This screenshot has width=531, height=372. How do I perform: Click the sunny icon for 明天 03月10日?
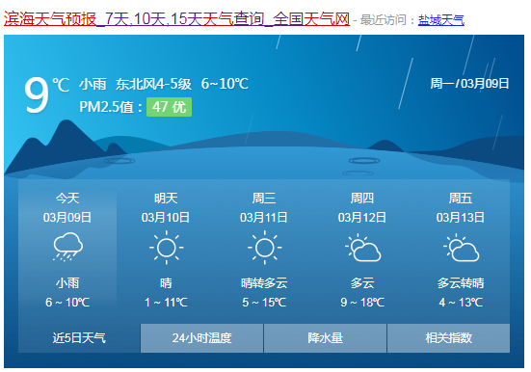167,248
